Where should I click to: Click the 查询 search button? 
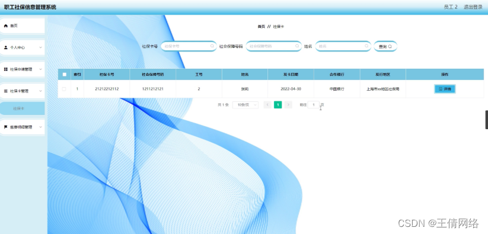click(385, 46)
